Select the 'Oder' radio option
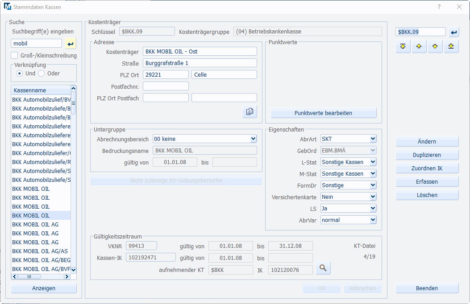Viewport: 470px width, 304px height. [x=42, y=73]
